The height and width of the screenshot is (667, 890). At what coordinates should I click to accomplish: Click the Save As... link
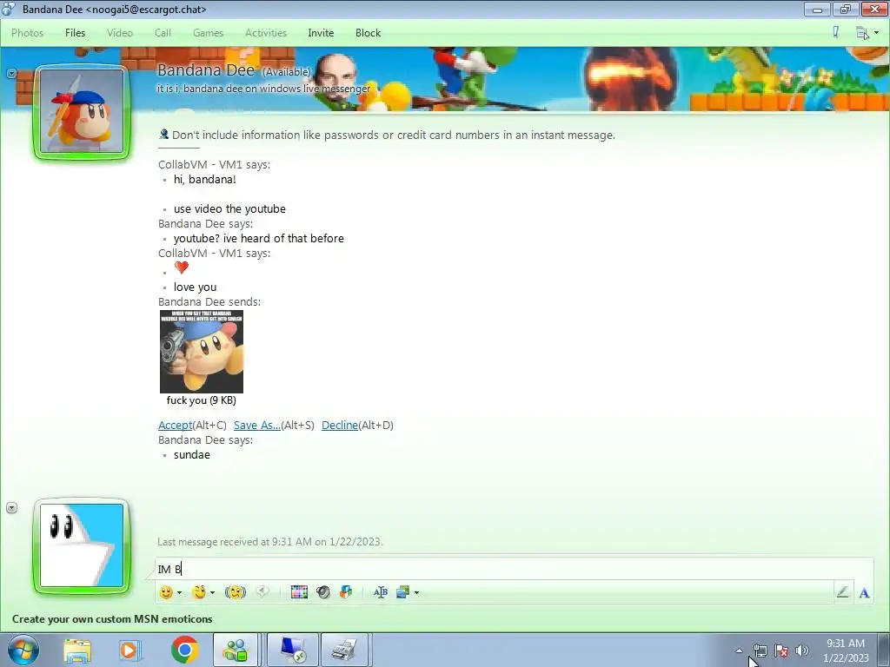[257, 425]
